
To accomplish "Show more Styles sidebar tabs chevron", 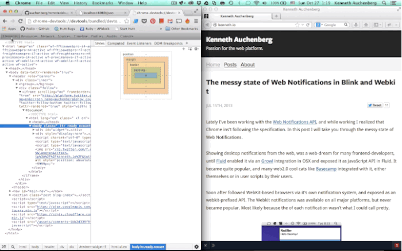I will tap(187, 43).
